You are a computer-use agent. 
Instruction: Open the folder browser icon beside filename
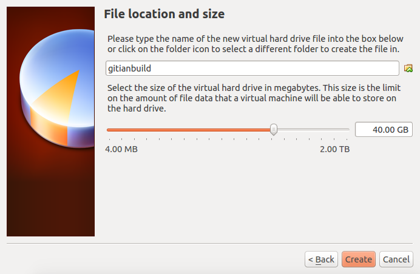coord(408,68)
